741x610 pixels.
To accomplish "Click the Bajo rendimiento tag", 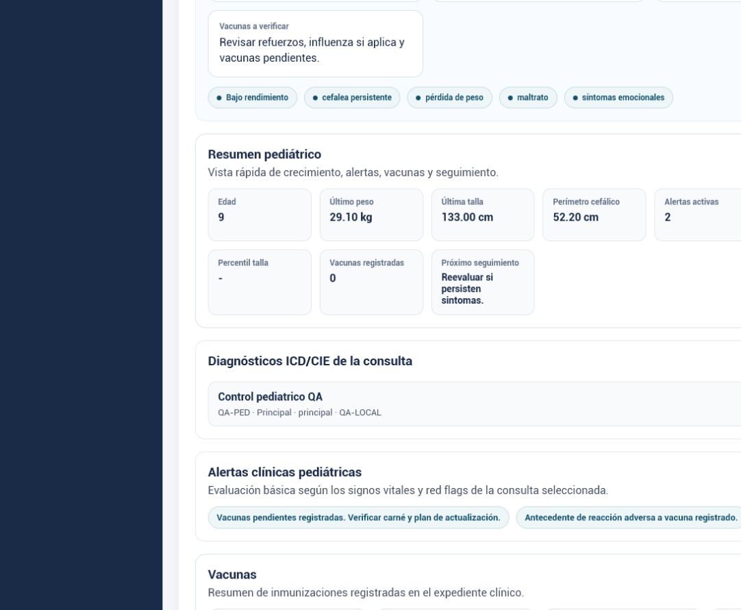I will 252,97.
